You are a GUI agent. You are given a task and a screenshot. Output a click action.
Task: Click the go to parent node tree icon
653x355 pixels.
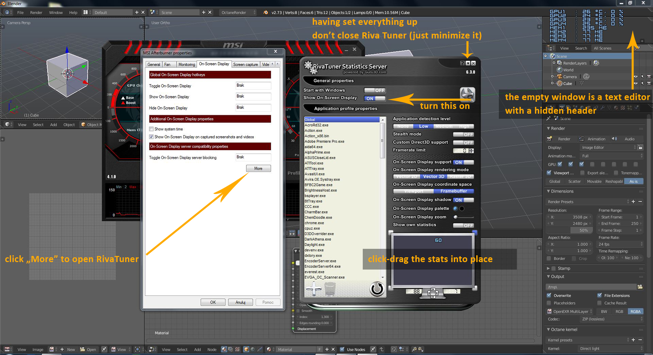pos(381,349)
